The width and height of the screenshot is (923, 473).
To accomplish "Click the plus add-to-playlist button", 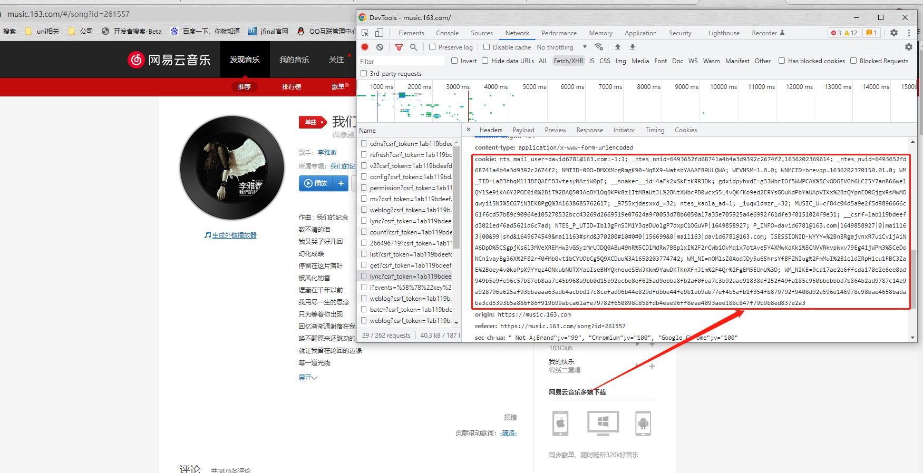I will coord(341,183).
